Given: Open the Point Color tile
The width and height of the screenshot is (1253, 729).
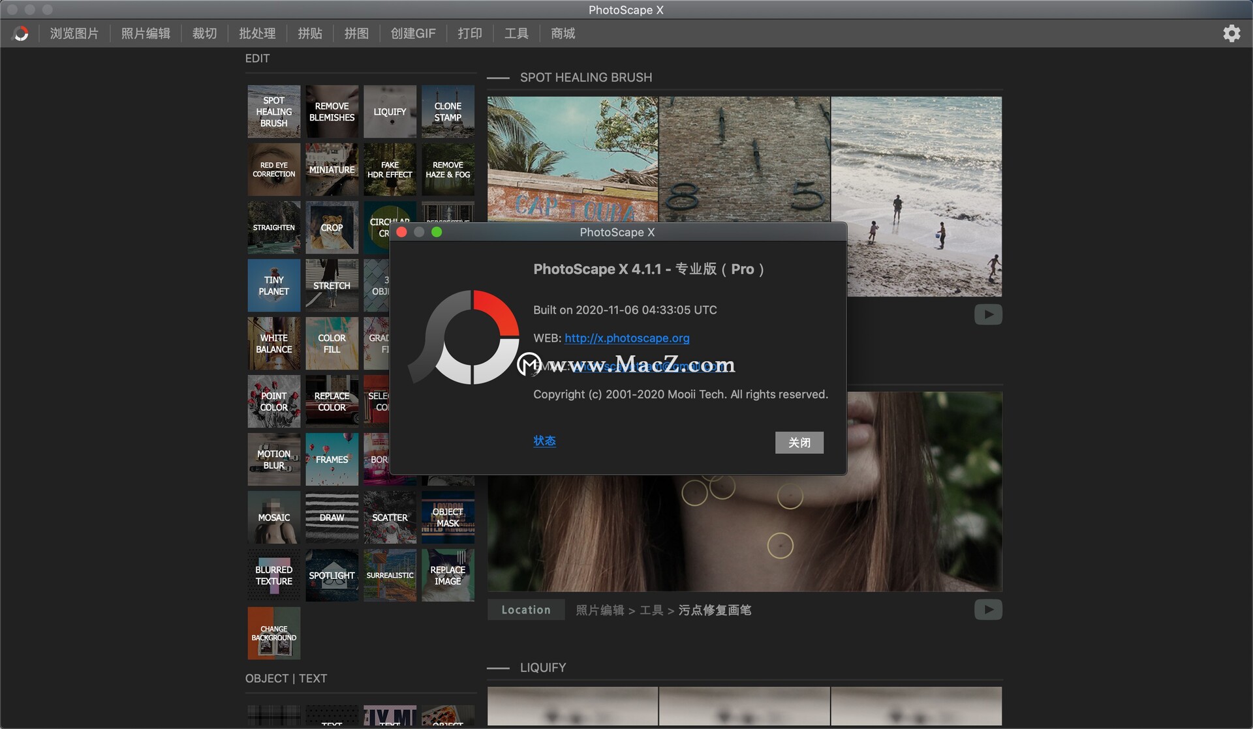Looking at the screenshot, I should pos(273,401).
